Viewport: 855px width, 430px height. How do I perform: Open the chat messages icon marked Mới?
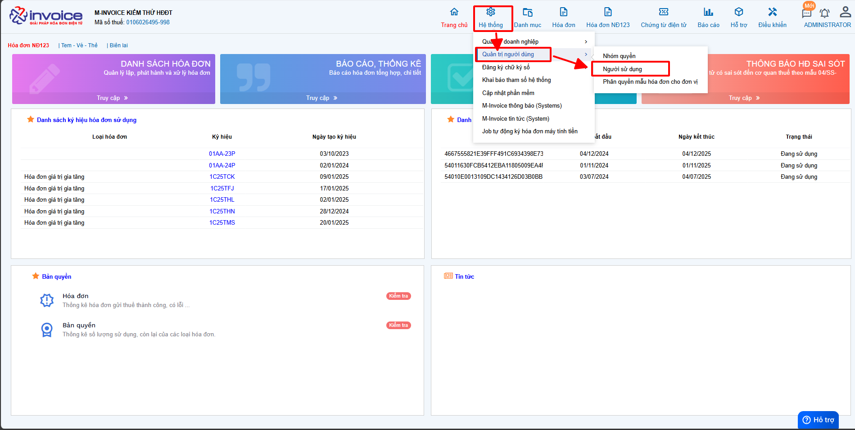coord(807,13)
